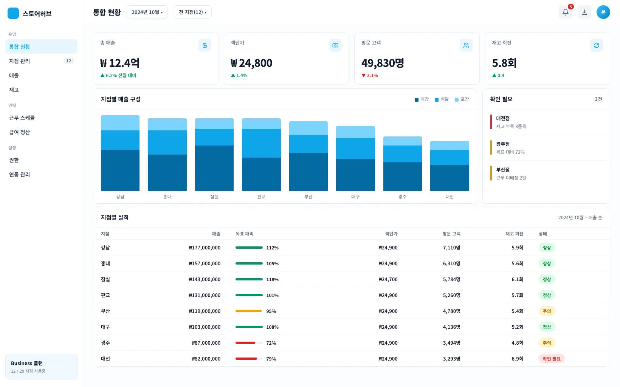The width and height of the screenshot is (620, 387).
Task: Click the 재고 회전 column header
Action: click(x=514, y=234)
